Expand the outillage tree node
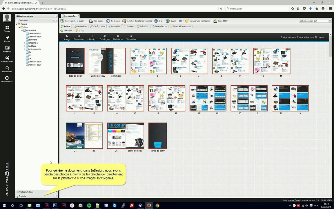Viewport: 334px width, 209px height. point(24,46)
